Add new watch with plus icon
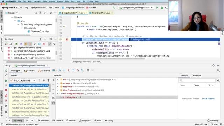The height and width of the screenshot is (126, 224). [53, 80]
